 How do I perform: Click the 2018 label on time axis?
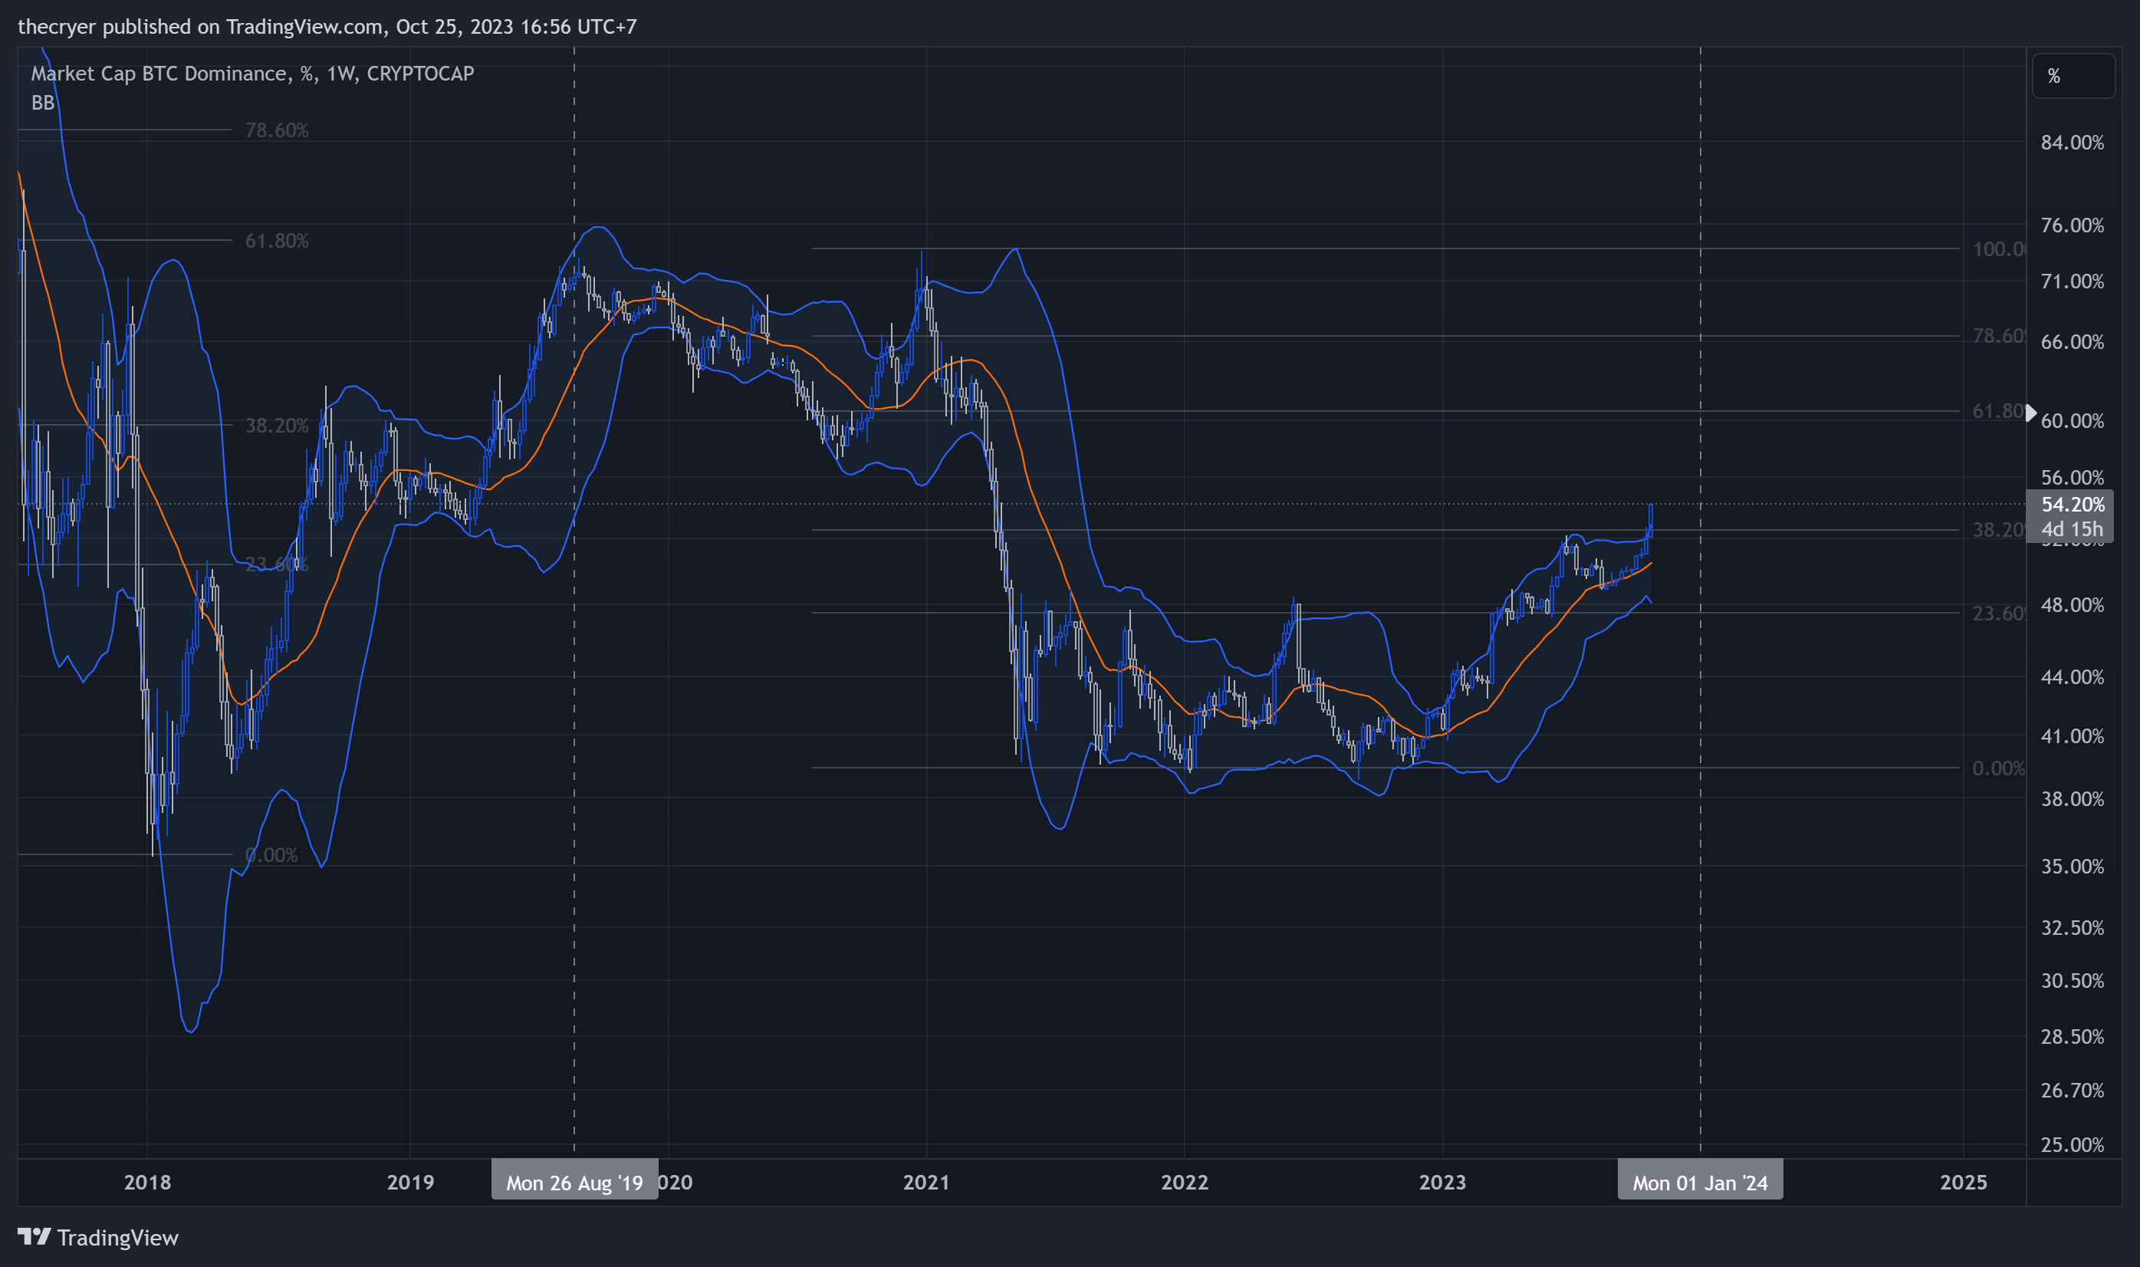(148, 1183)
